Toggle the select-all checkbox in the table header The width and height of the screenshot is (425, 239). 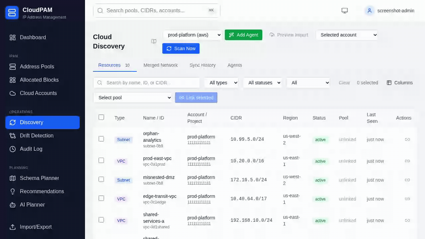coord(101,117)
